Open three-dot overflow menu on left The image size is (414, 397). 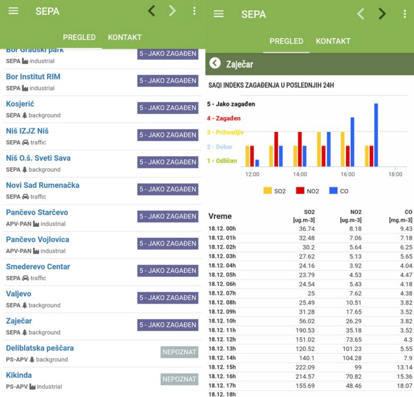194,11
